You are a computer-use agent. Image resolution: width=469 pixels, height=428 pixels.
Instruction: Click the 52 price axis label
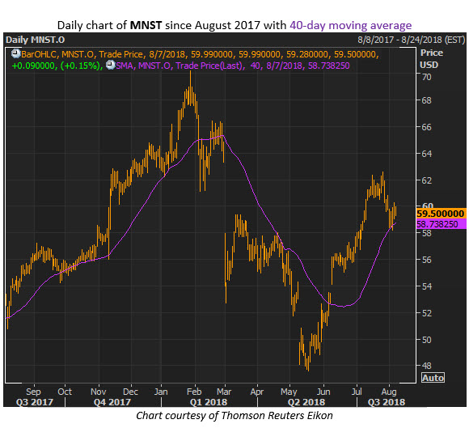426,313
